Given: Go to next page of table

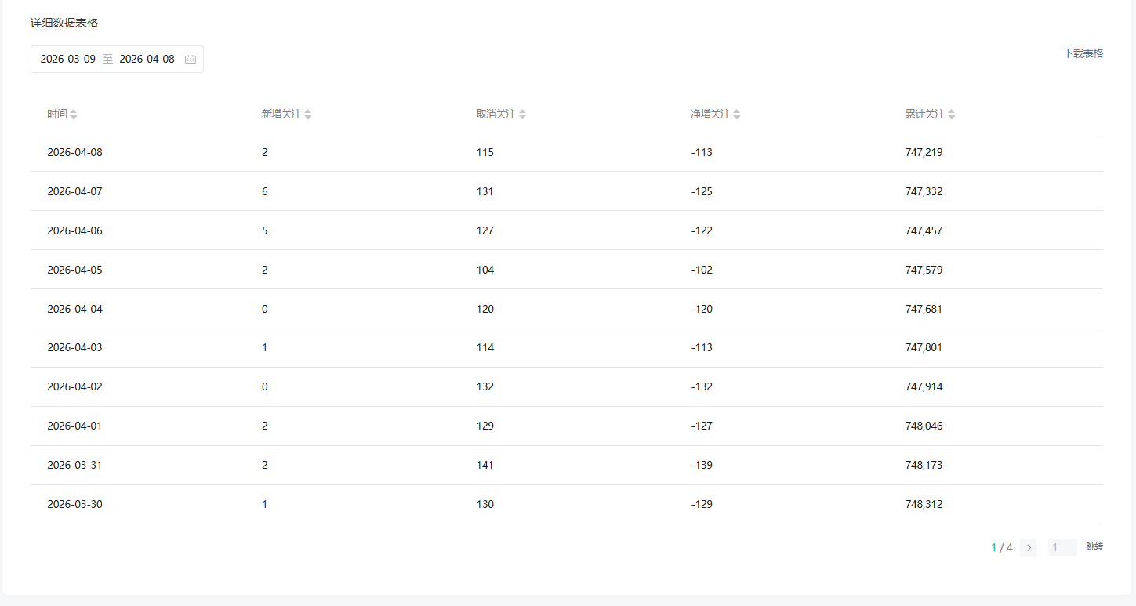Looking at the screenshot, I should tap(1029, 548).
